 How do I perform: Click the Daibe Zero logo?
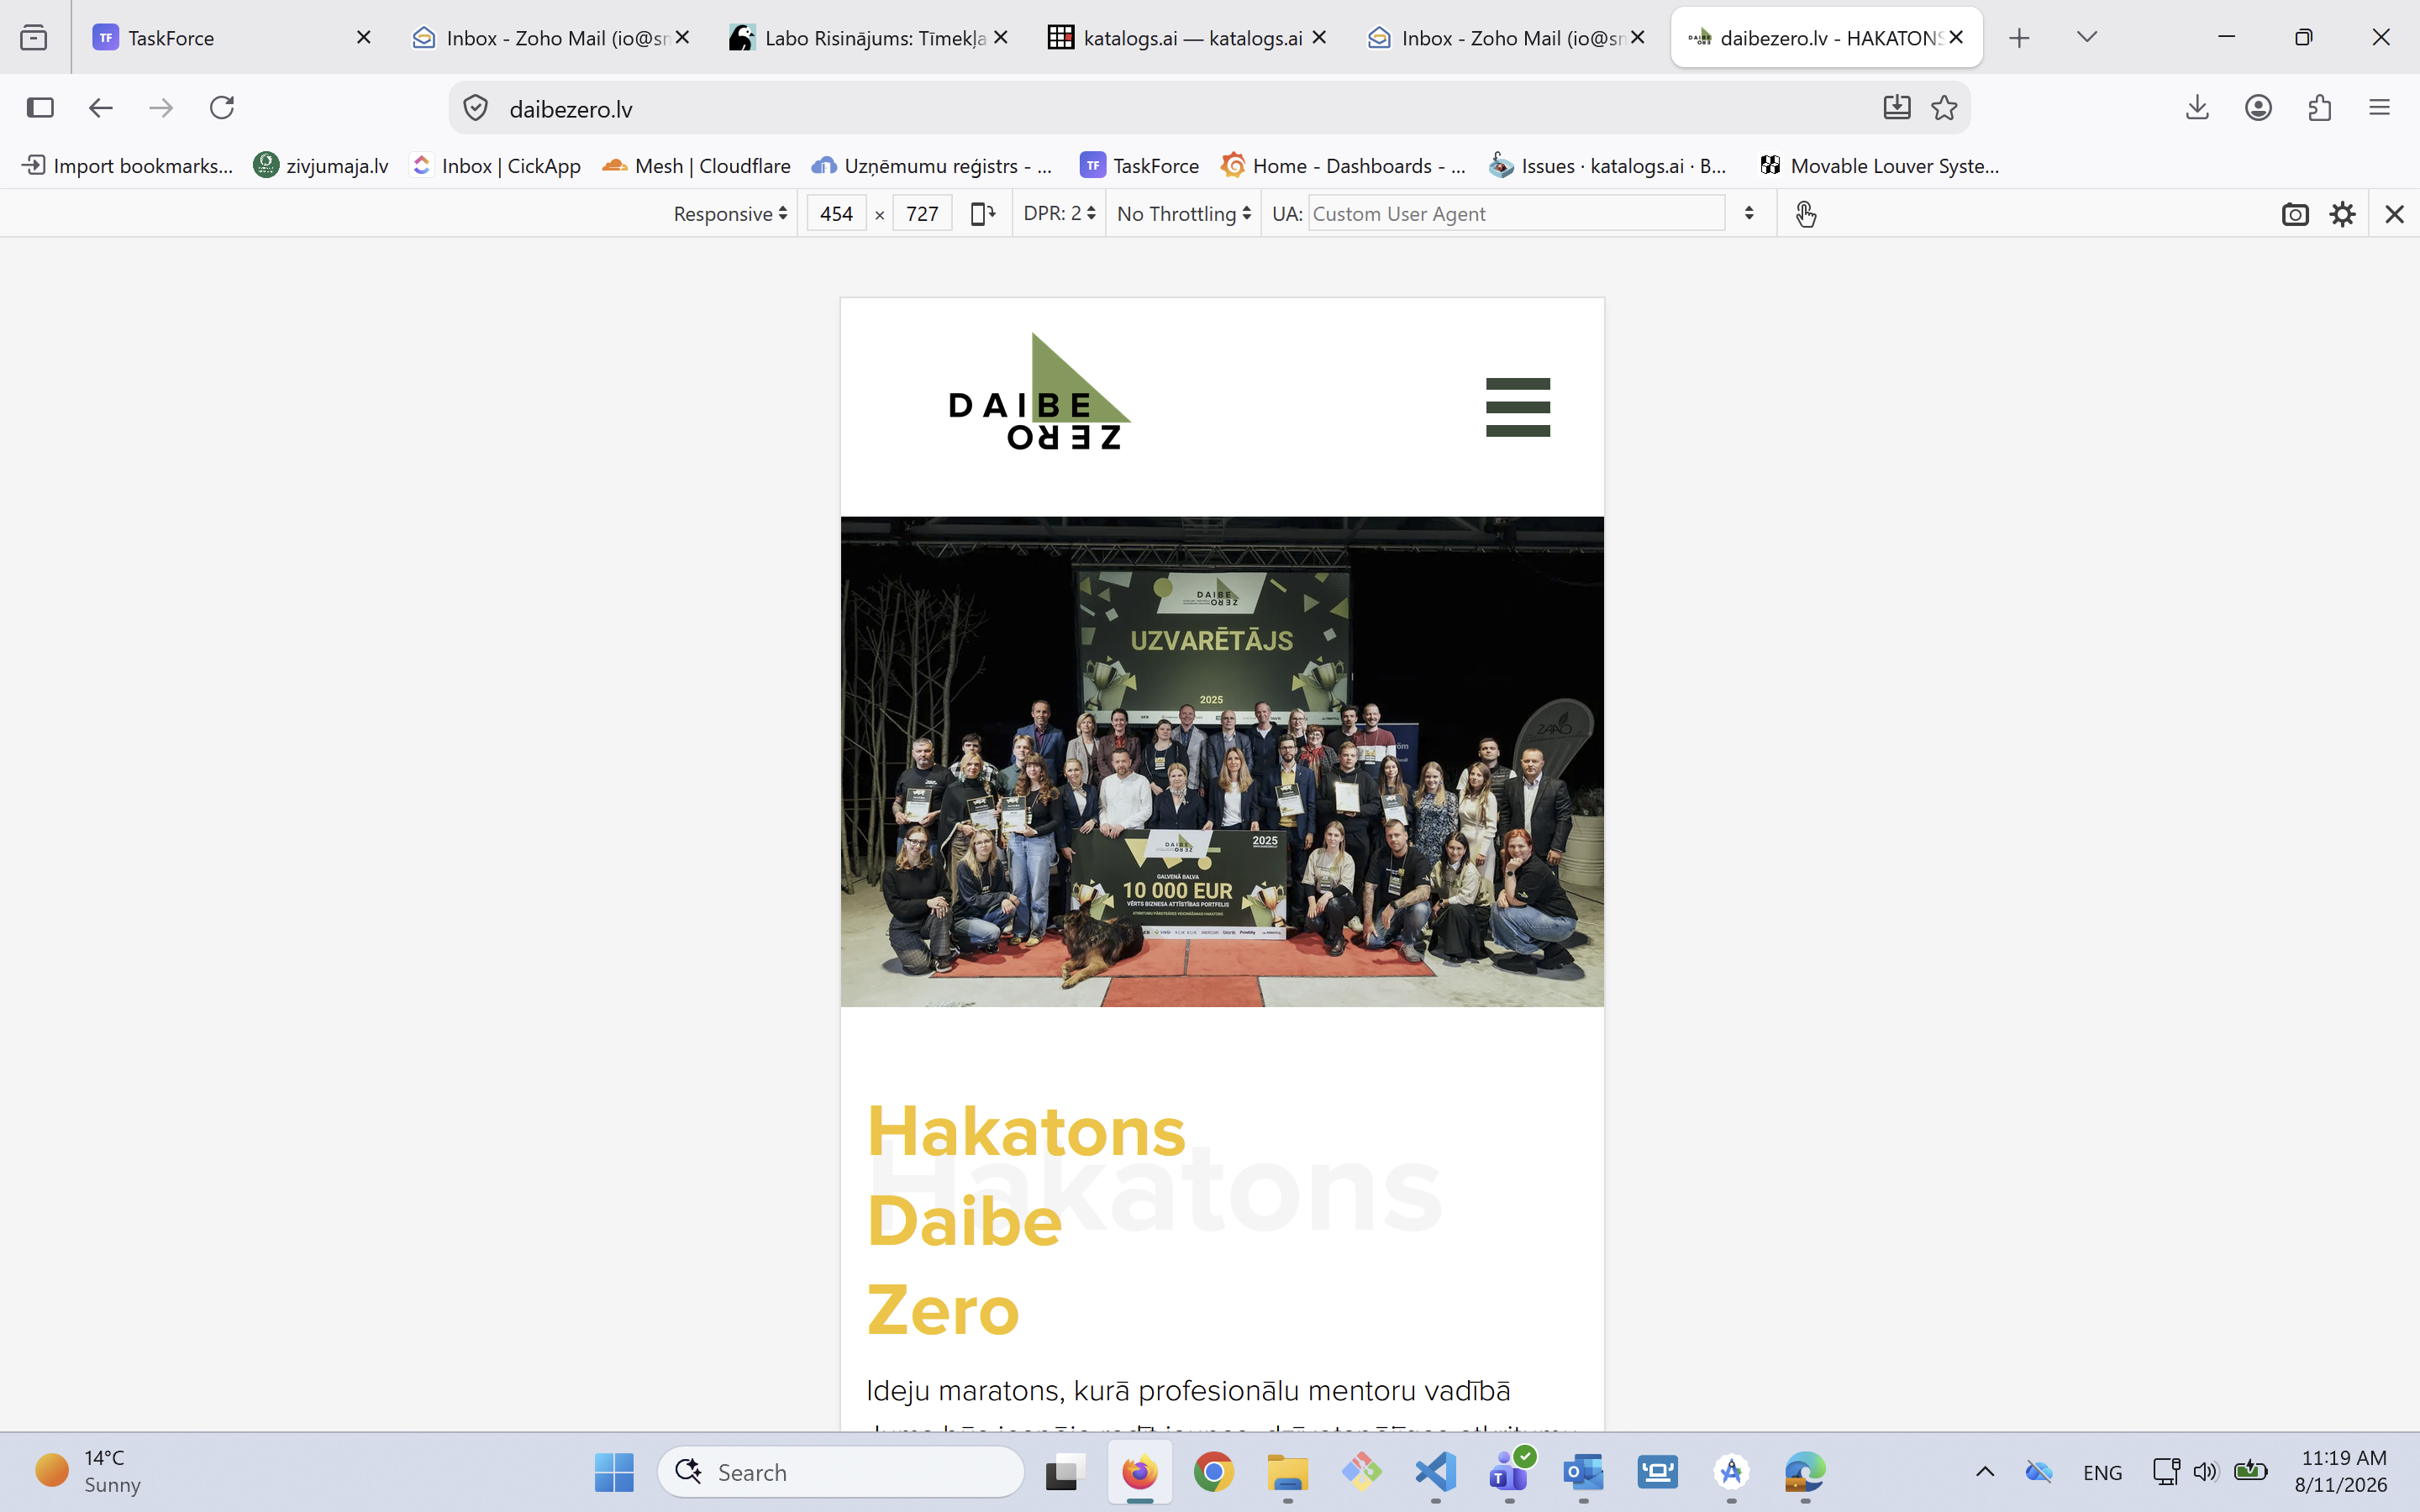click(x=1039, y=392)
